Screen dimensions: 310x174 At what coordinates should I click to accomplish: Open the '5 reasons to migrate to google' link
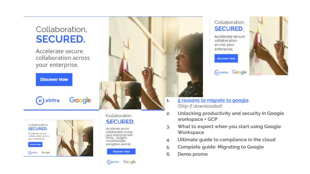click(x=213, y=100)
